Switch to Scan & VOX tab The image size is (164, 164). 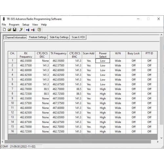tap(78, 37)
